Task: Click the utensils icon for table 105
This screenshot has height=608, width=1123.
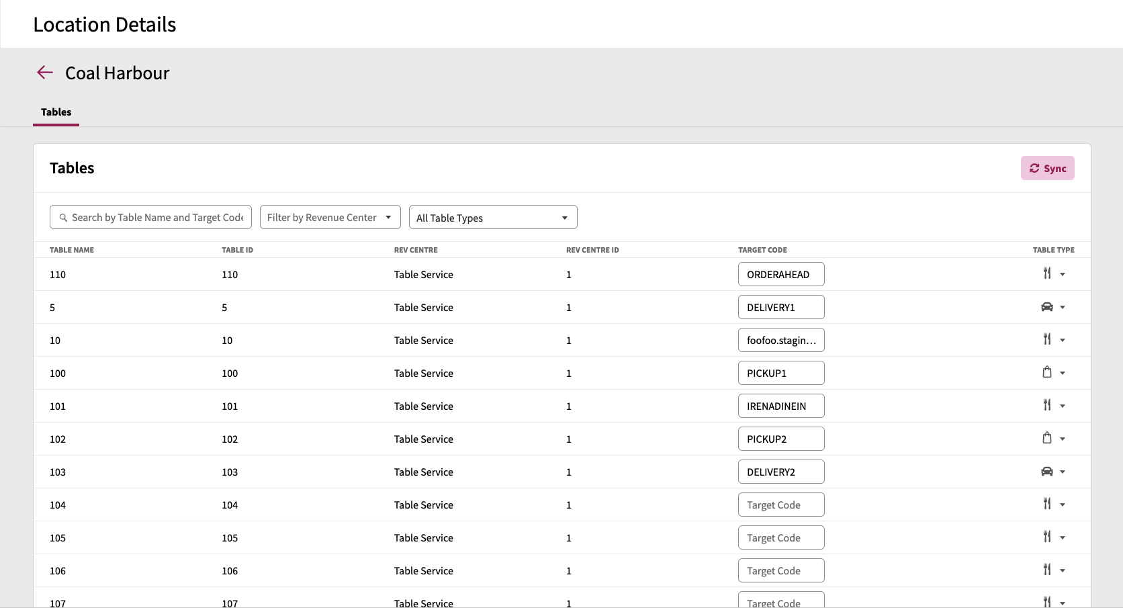Action: pyautogui.click(x=1046, y=537)
